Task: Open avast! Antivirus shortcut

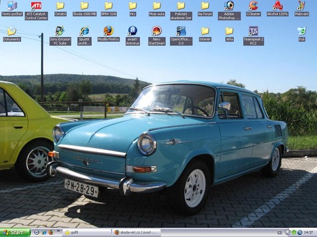Action: 133,36
